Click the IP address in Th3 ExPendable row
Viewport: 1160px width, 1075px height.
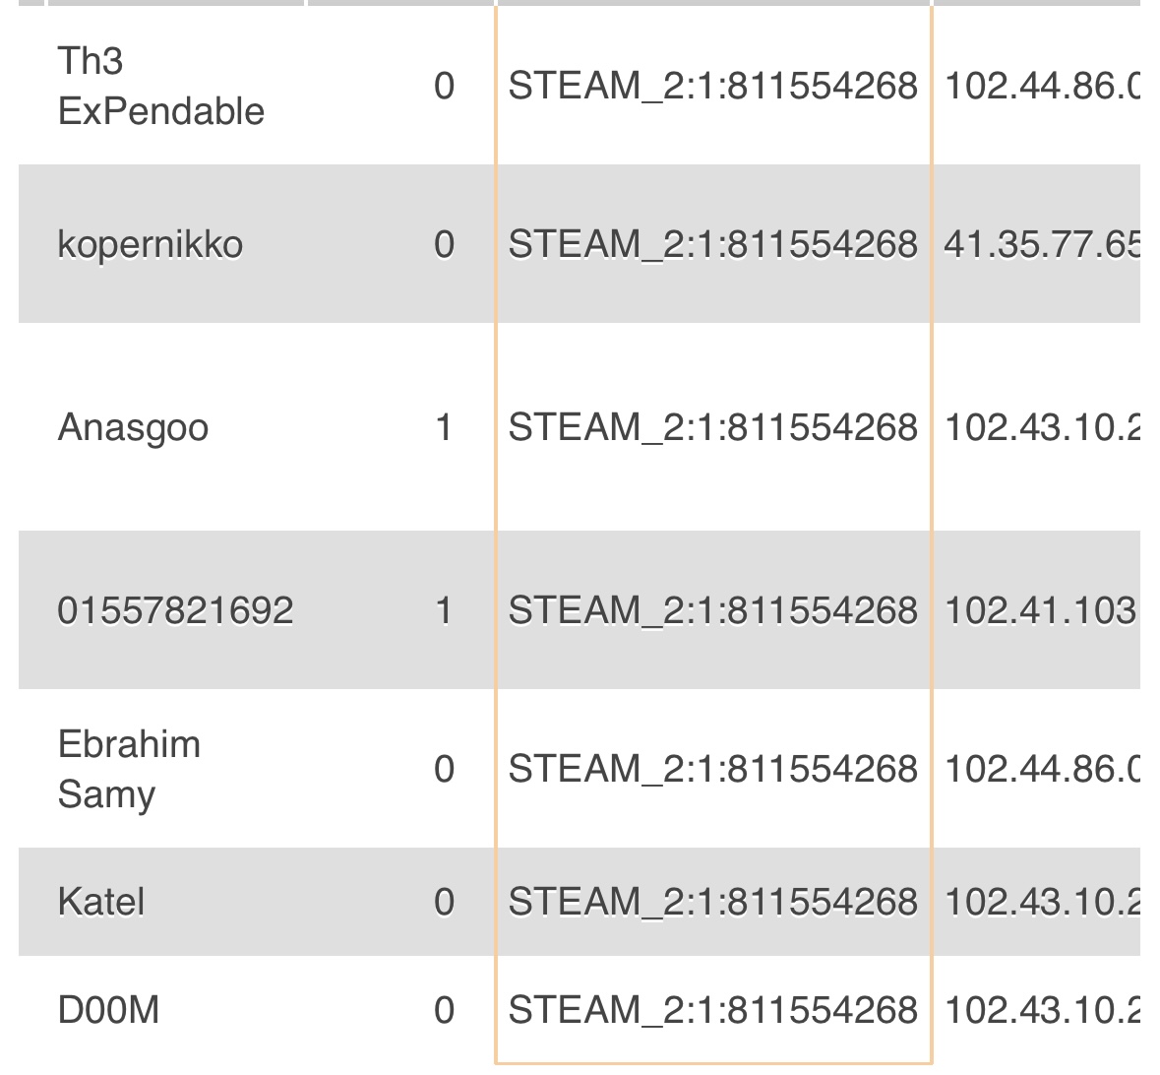click(x=1042, y=86)
